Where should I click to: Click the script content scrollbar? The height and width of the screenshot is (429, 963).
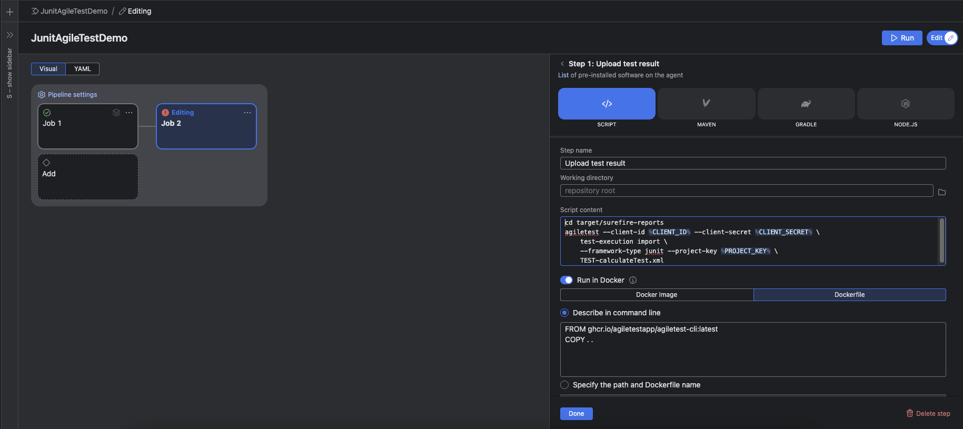pyautogui.click(x=941, y=240)
